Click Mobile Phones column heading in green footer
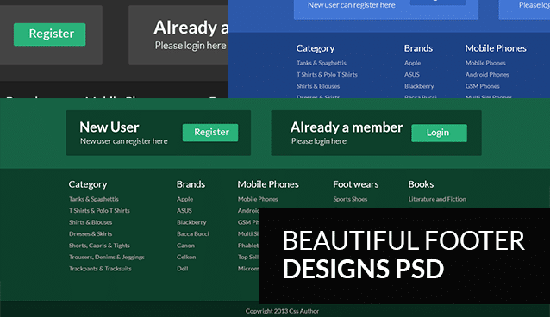The image size is (550, 317). (268, 184)
